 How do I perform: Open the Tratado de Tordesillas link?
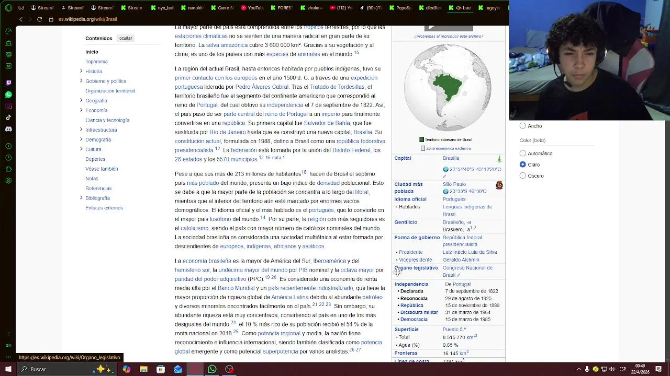337,87
